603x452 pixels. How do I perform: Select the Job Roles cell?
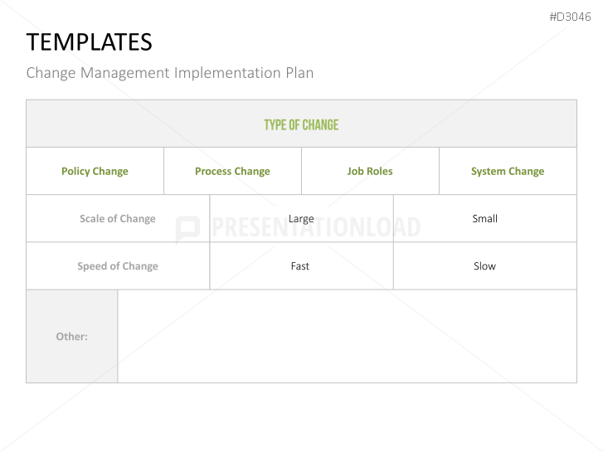click(x=370, y=172)
